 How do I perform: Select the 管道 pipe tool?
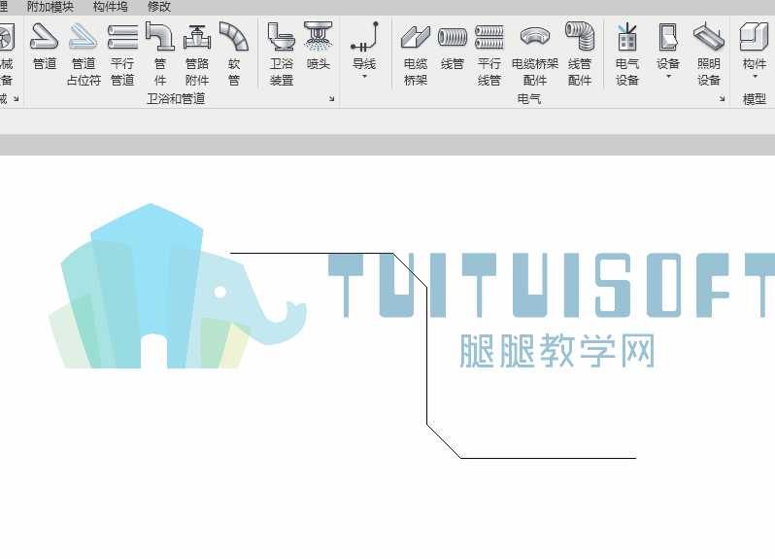point(45,48)
